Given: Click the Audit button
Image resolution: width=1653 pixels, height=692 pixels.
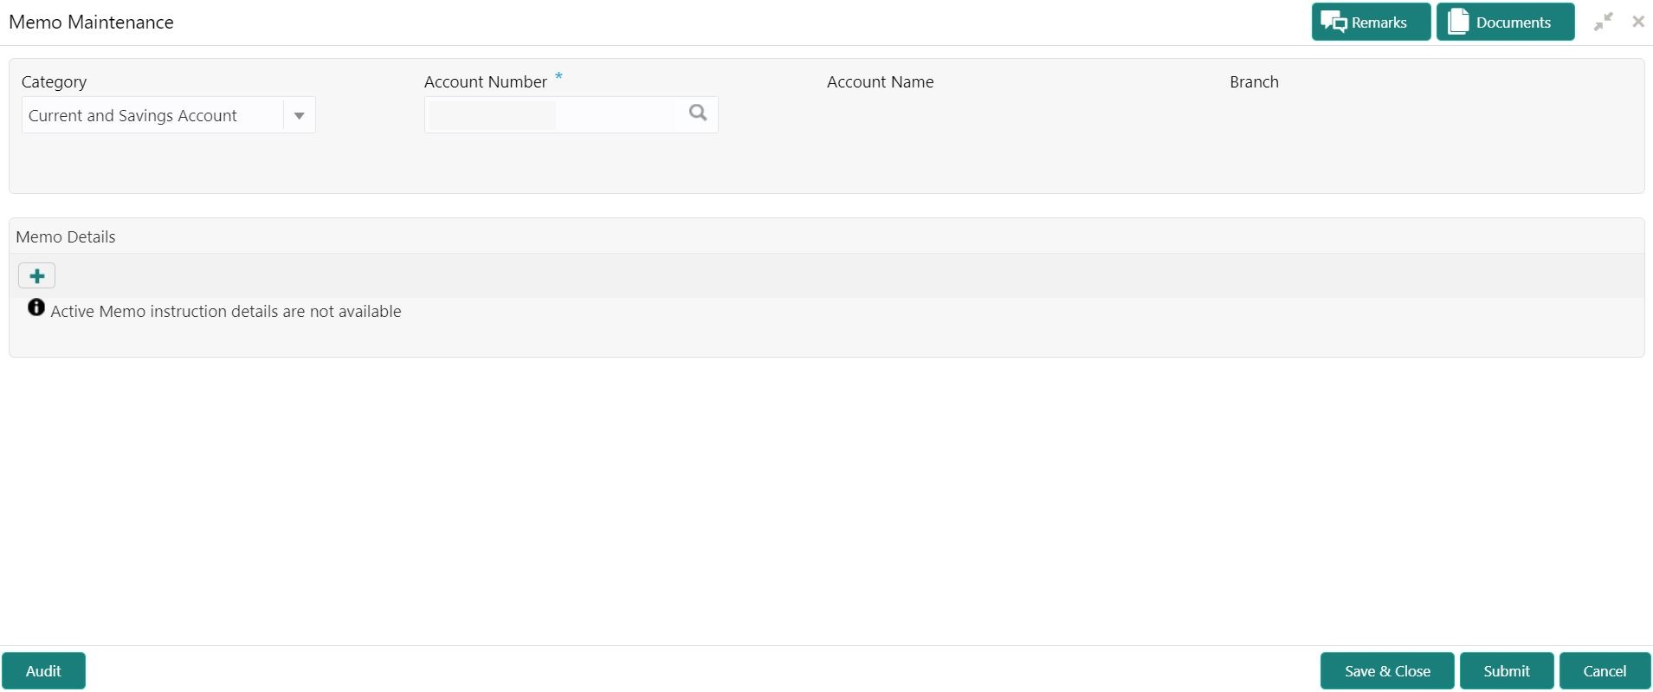Looking at the screenshot, I should 43,671.
